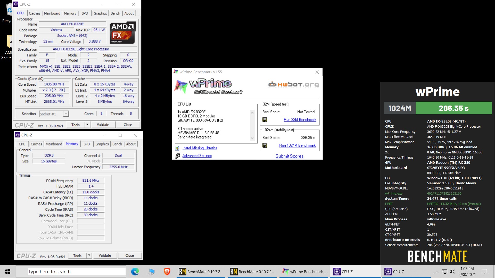Save the 32M score with floppy icon
Screen dimensions: 495x278
265,120
